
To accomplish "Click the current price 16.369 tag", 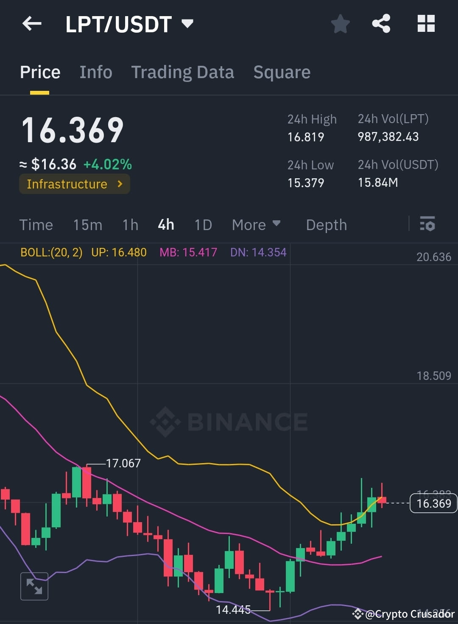I will coord(433,503).
